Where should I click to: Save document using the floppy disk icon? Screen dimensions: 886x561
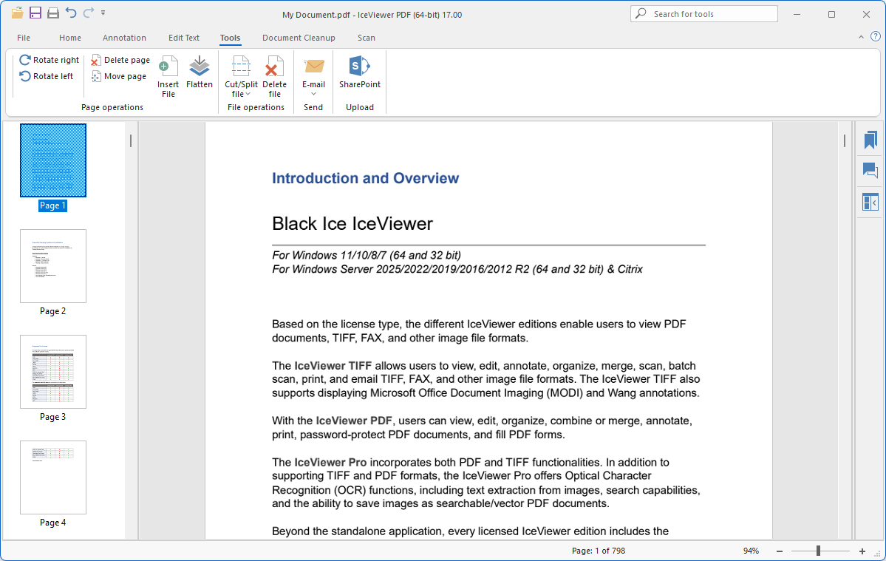point(35,13)
